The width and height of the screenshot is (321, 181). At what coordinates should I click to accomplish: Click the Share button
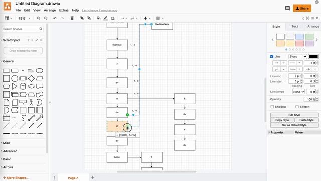(x=302, y=8)
